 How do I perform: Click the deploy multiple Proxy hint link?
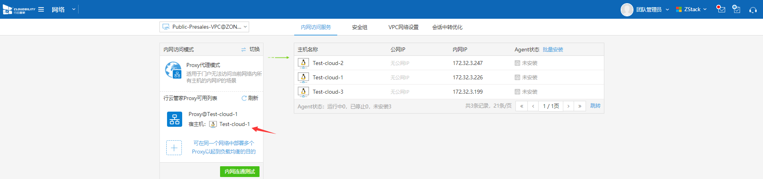[224, 147]
